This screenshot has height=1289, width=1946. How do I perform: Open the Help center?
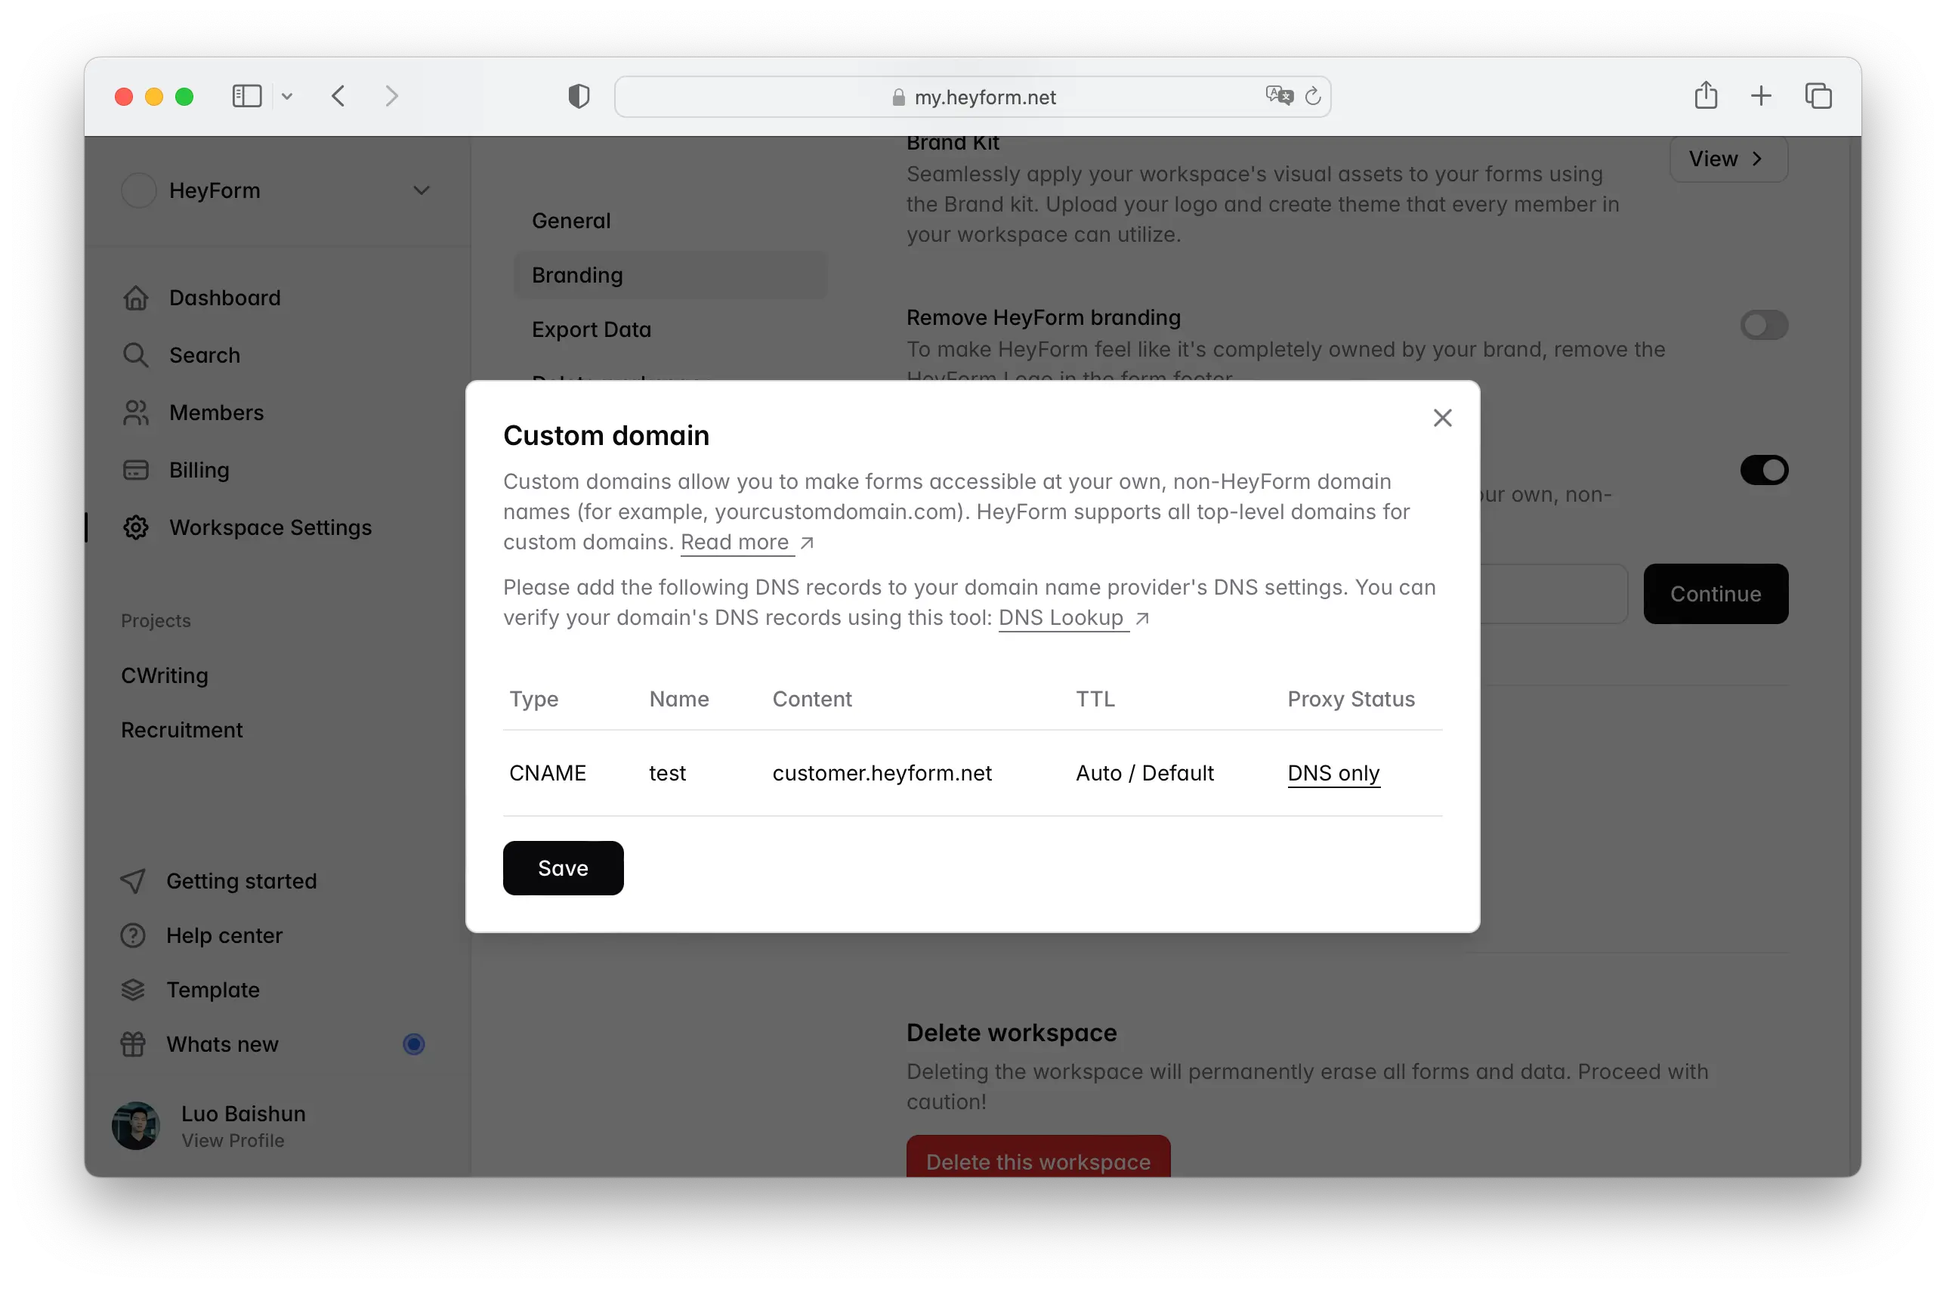point(224,935)
